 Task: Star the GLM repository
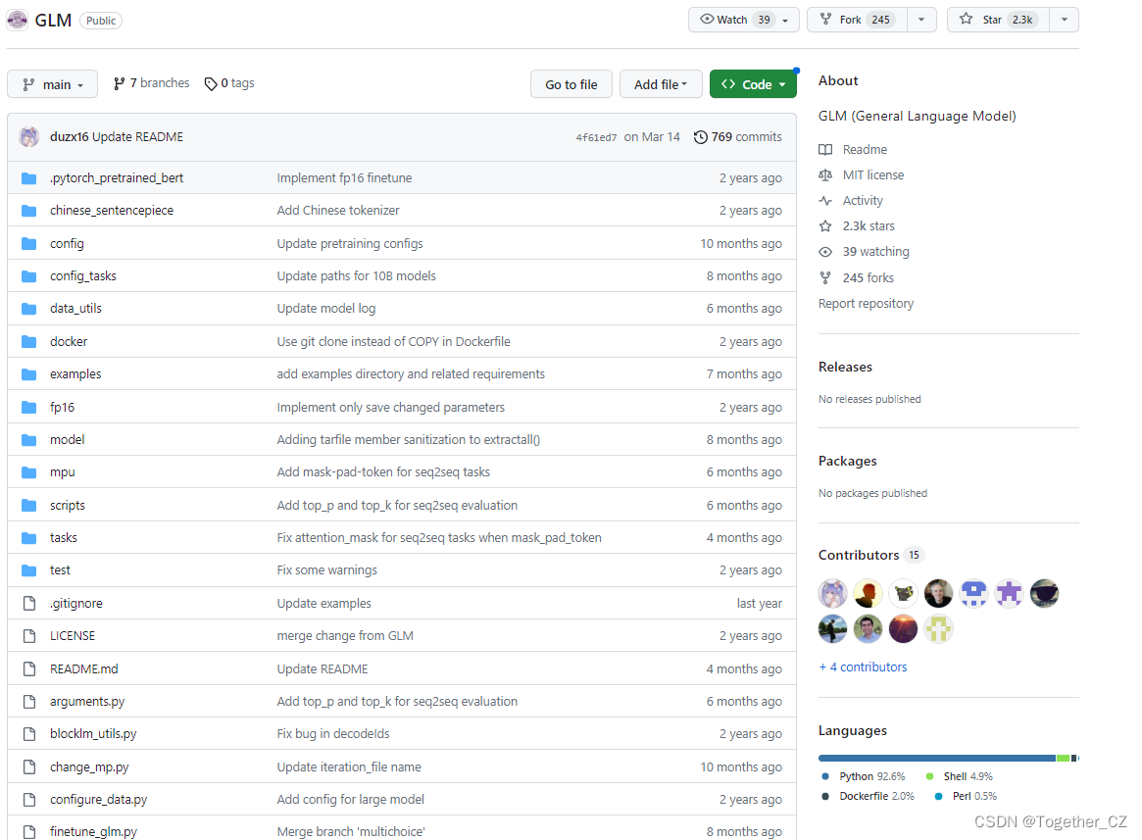tap(998, 20)
